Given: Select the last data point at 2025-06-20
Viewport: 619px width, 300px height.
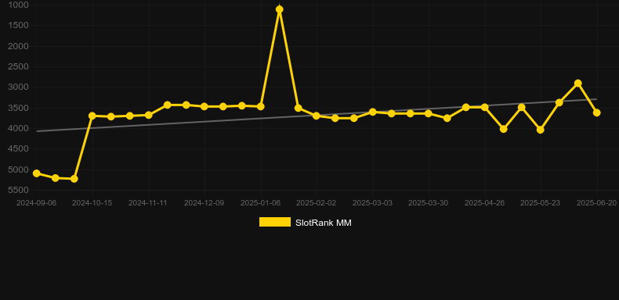Looking at the screenshot, I should tap(597, 112).
